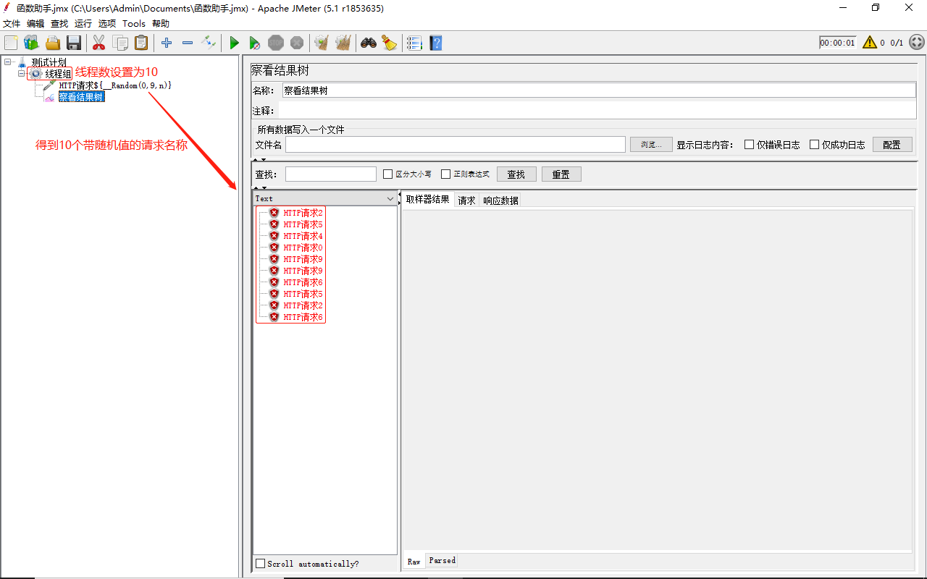Open the Tools menu
The width and height of the screenshot is (927, 579).
click(x=134, y=24)
